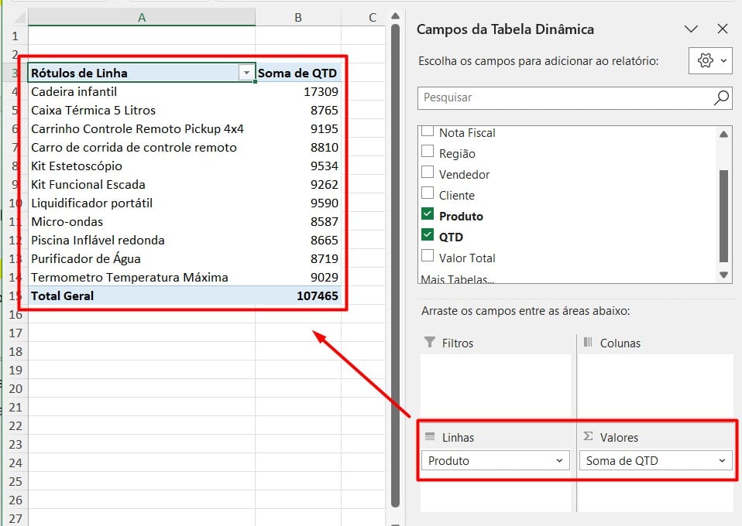Click the Valores sigma icon
This screenshot has height=526, width=742.
pyautogui.click(x=588, y=435)
